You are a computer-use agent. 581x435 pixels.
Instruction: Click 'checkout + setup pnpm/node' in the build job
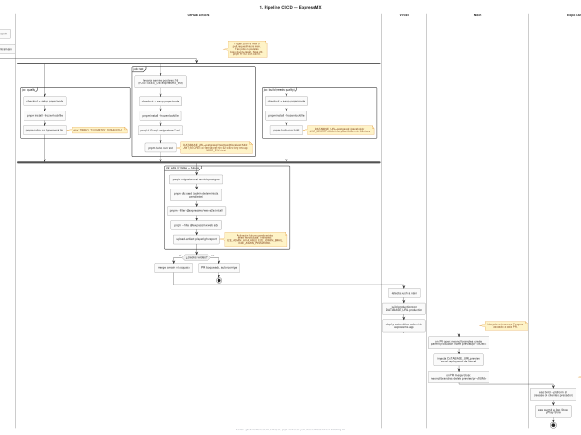point(286,101)
